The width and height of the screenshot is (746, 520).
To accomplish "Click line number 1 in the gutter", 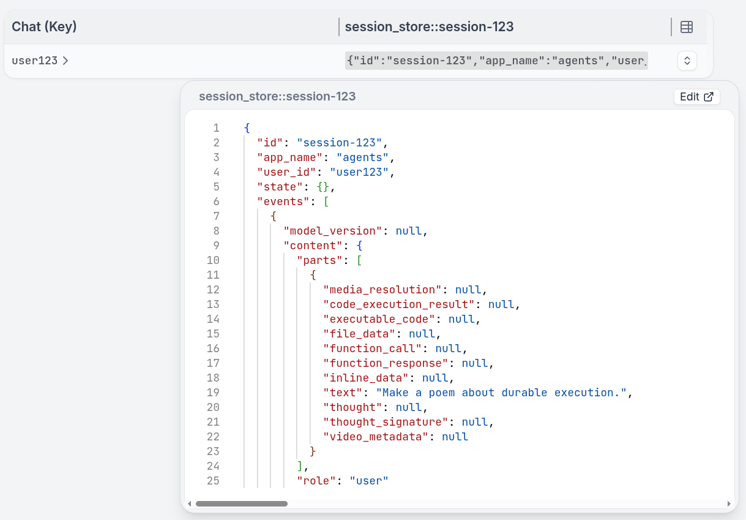I will (216, 128).
